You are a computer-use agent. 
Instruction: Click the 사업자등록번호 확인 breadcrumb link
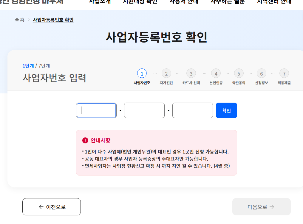tap(53, 20)
